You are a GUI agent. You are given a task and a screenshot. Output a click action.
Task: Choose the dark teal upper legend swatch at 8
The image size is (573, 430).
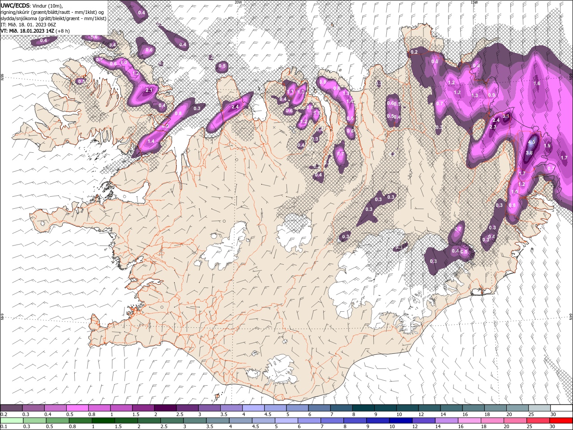pos(363,408)
